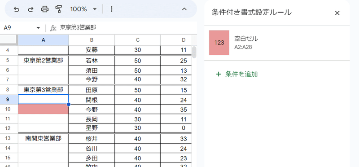Click cell 今野 in row 7
Screen dimensions: 359x167
(x=92, y=79)
